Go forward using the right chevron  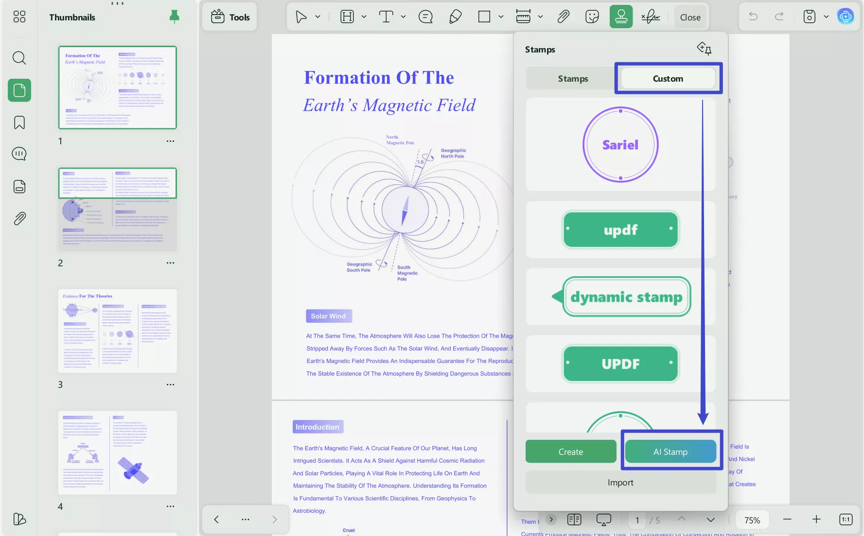coord(275,519)
